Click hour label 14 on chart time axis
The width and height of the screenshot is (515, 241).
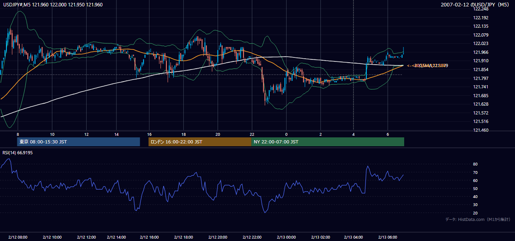pos(116,134)
